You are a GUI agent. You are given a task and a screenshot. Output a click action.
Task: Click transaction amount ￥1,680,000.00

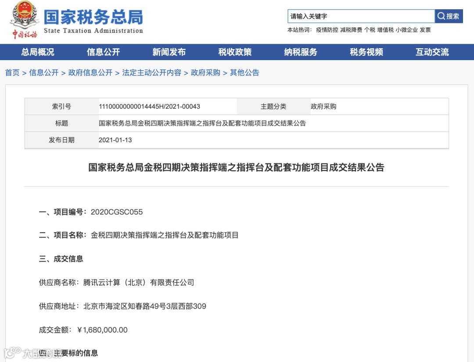[x=102, y=330]
